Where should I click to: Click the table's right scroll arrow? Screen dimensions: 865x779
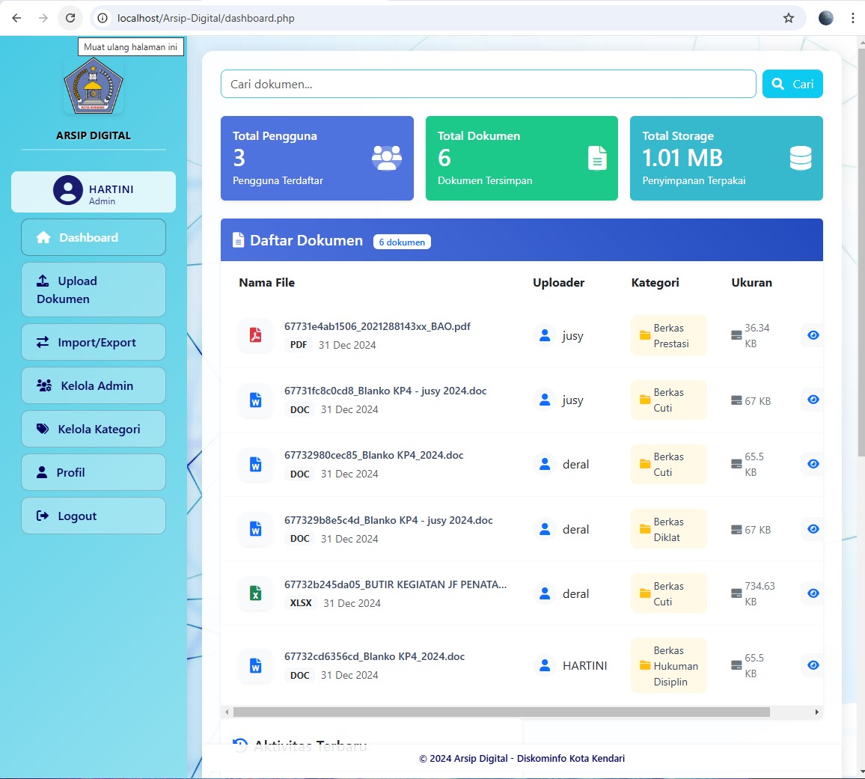[x=816, y=712]
